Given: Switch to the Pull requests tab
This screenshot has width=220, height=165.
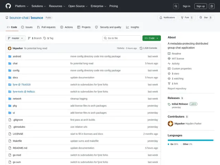Looking at the screenshot, I should click(x=46, y=27).
